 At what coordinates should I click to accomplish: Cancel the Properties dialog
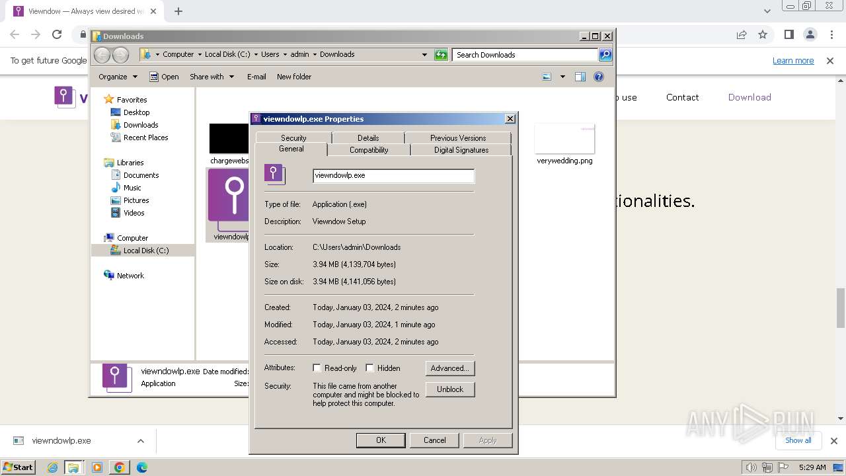click(x=434, y=440)
